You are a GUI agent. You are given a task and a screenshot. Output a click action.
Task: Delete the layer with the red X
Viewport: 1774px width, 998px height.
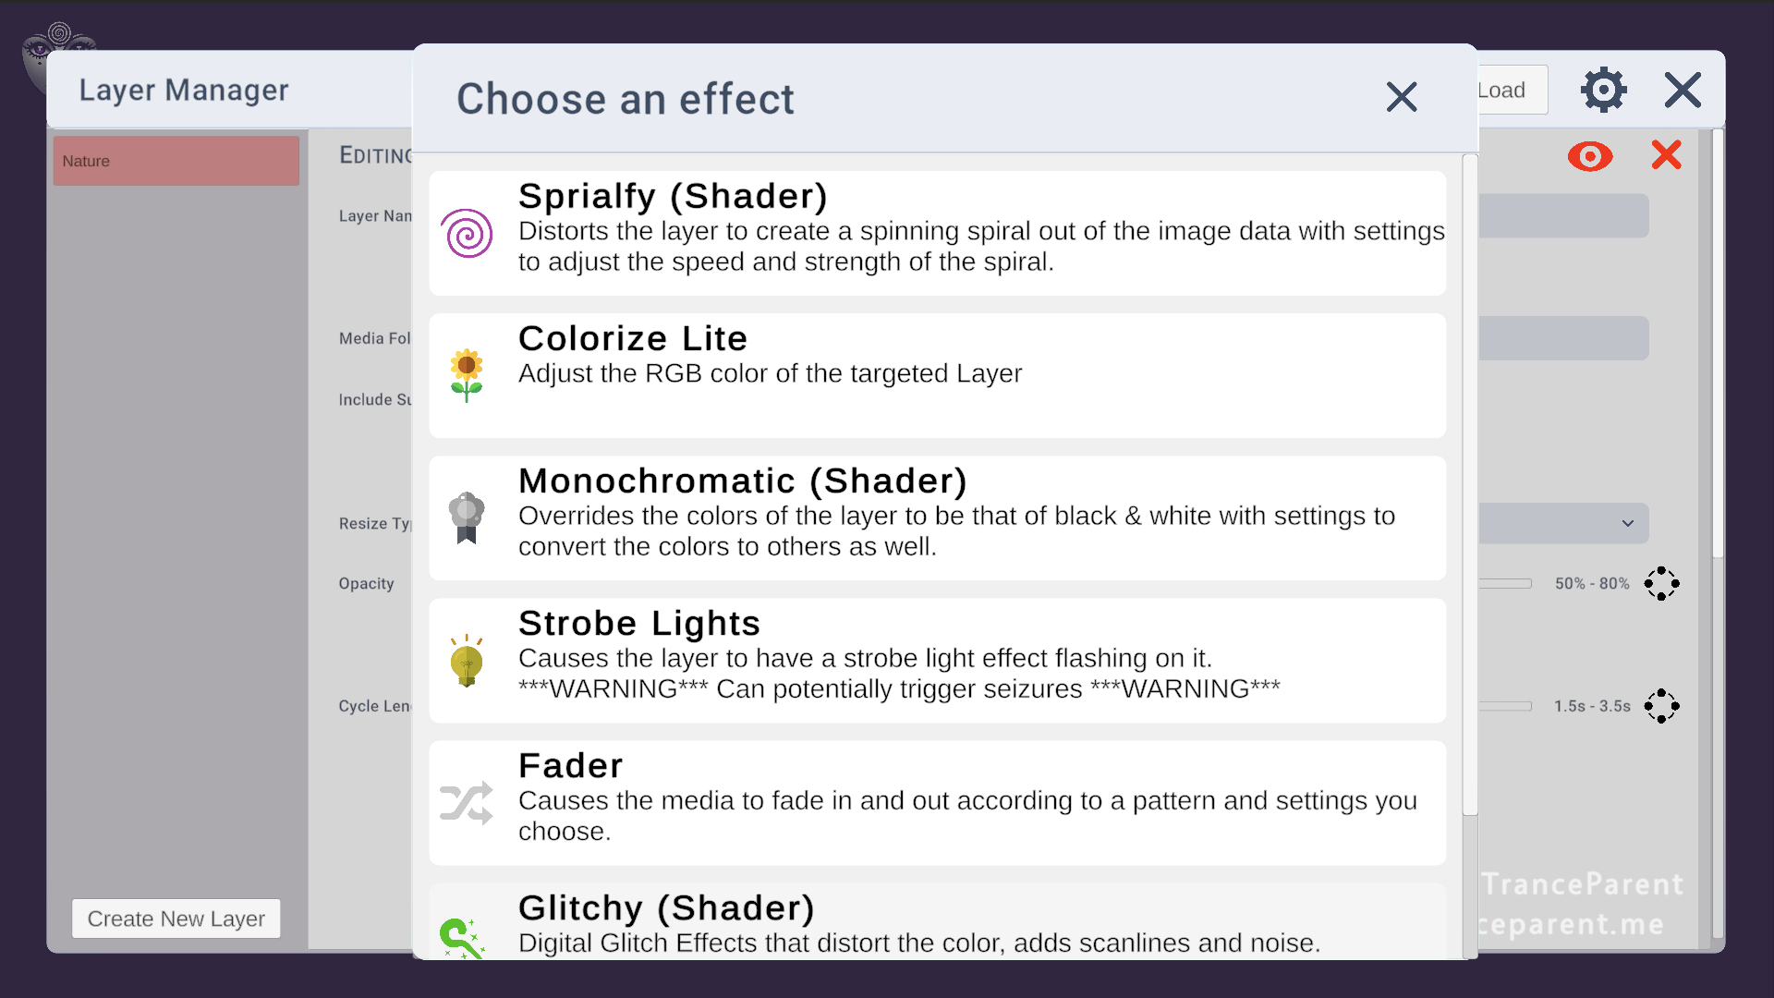point(1666,154)
